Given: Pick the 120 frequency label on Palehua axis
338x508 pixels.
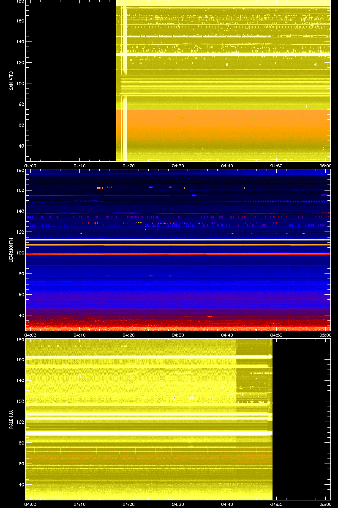Looking at the screenshot, I should coord(20,401).
